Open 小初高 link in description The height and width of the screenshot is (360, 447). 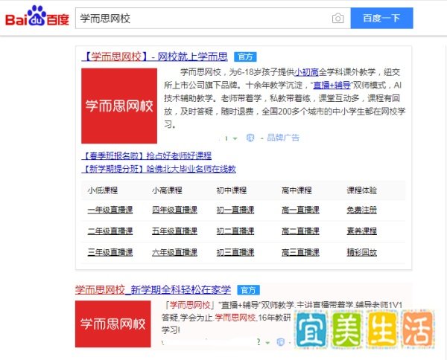(x=306, y=72)
